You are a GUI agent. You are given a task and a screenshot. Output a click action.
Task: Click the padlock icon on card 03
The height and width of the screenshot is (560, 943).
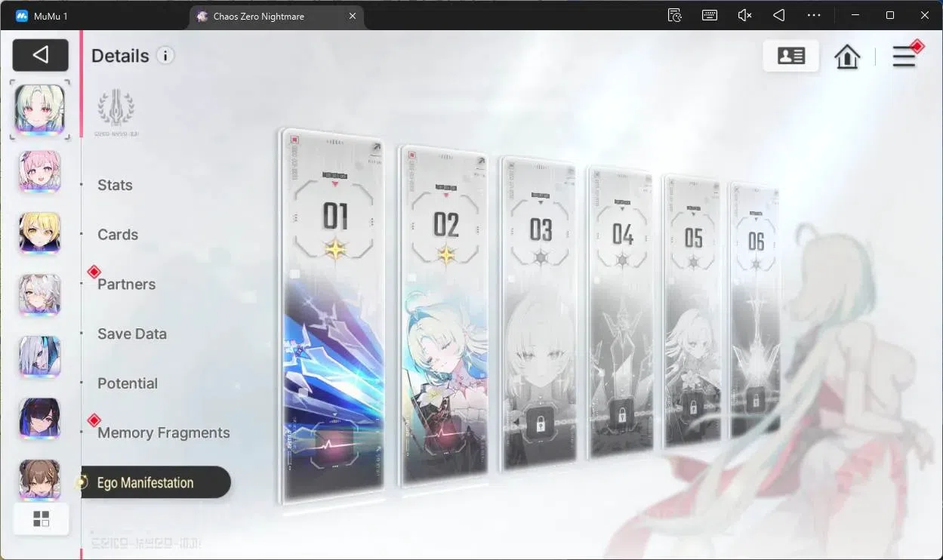541,424
